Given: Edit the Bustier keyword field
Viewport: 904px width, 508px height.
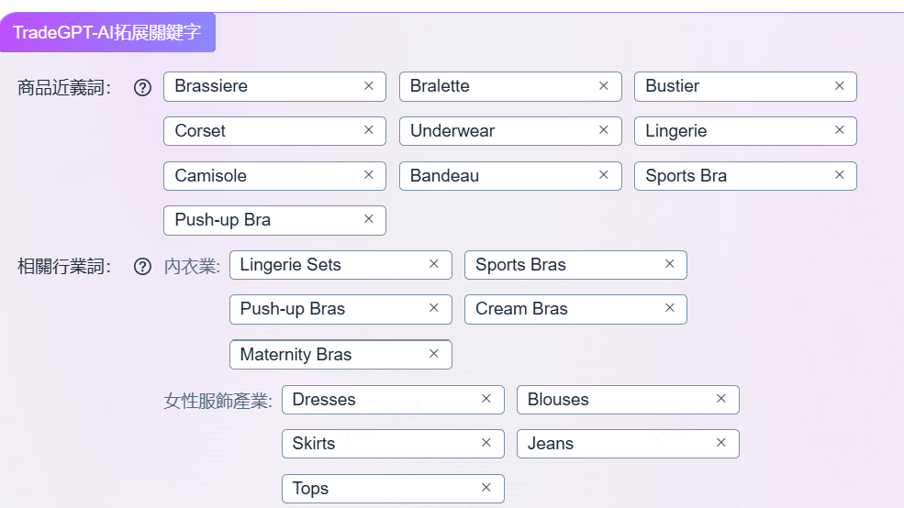Looking at the screenshot, I should (745, 86).
